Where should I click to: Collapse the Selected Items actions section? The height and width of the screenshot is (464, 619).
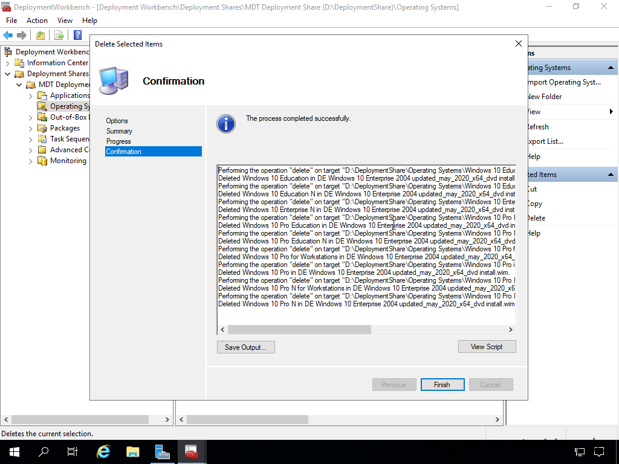coord(611,175)
